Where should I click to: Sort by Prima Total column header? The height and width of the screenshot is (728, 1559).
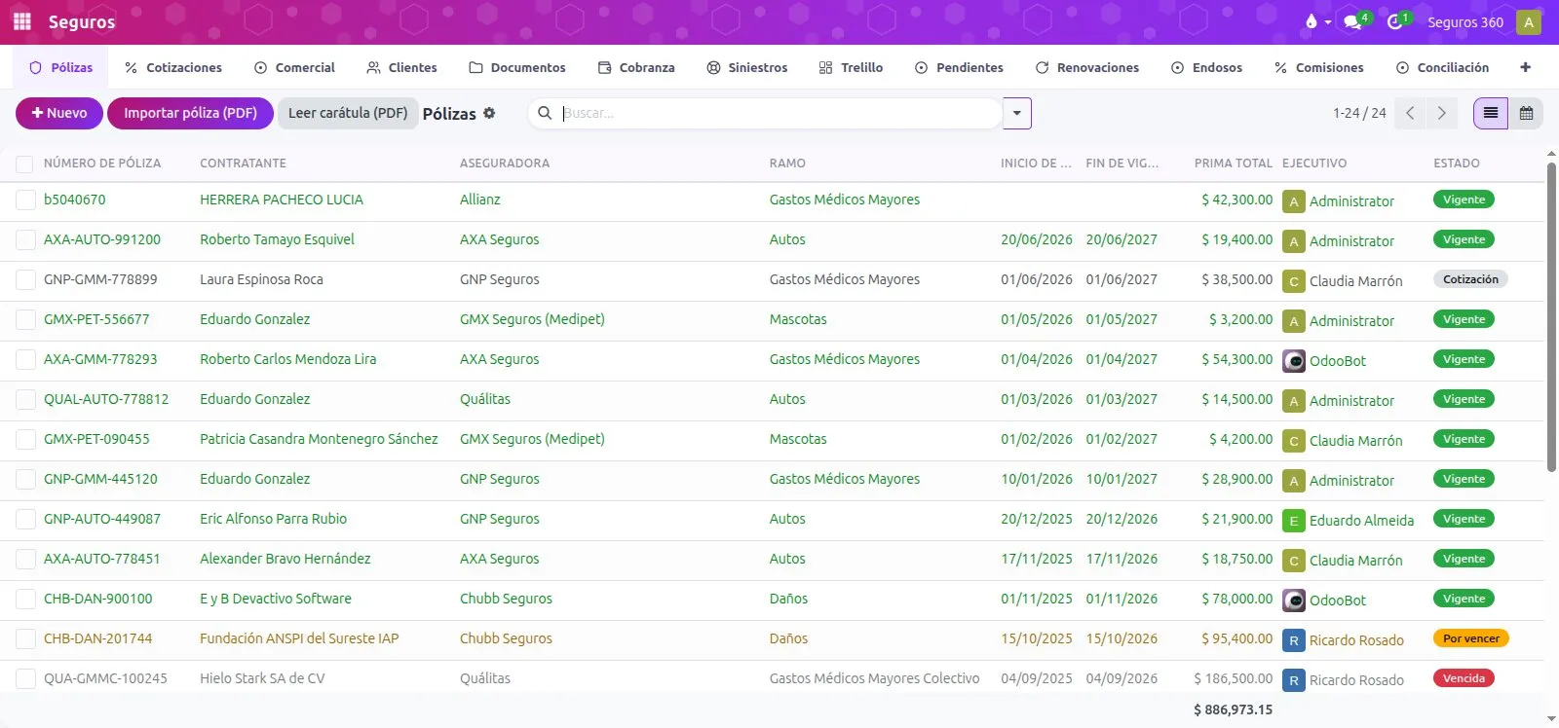click(1234, 164)
